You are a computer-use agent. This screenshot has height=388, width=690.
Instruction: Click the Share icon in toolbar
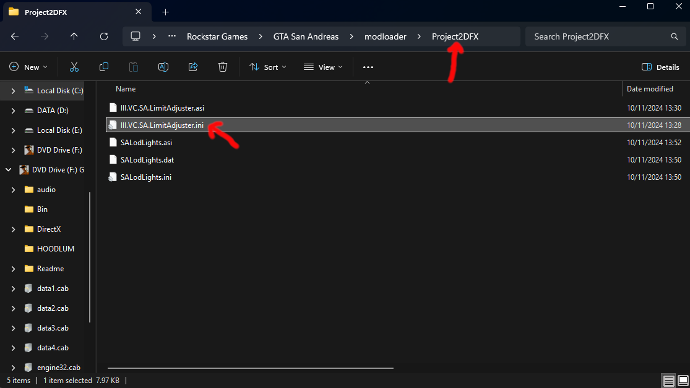192,67
